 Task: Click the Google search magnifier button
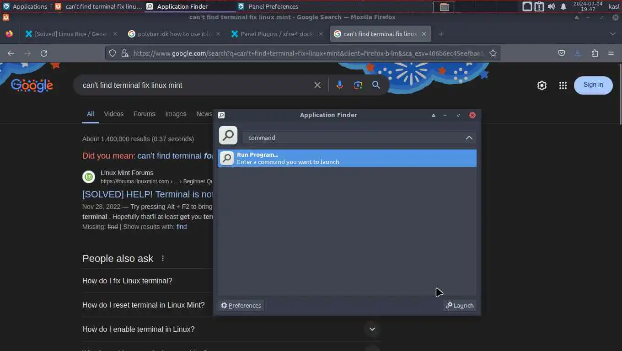(376, 85)
